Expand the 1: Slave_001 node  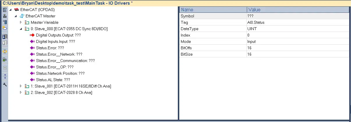point(21,86)
